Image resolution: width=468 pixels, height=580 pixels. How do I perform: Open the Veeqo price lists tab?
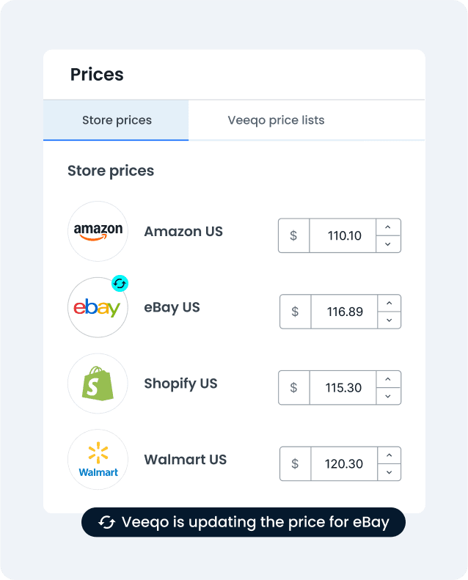(276, 120)
